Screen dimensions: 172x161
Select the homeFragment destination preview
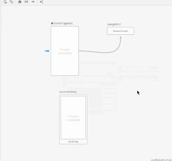coord(65,64)
